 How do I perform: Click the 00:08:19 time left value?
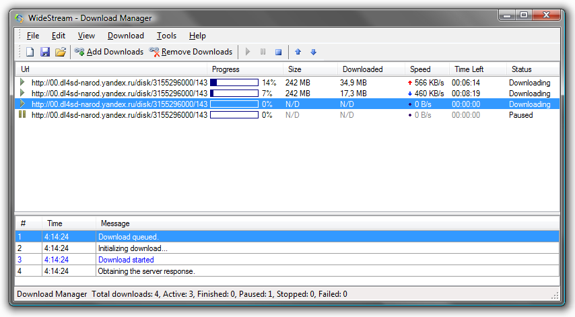466,94
